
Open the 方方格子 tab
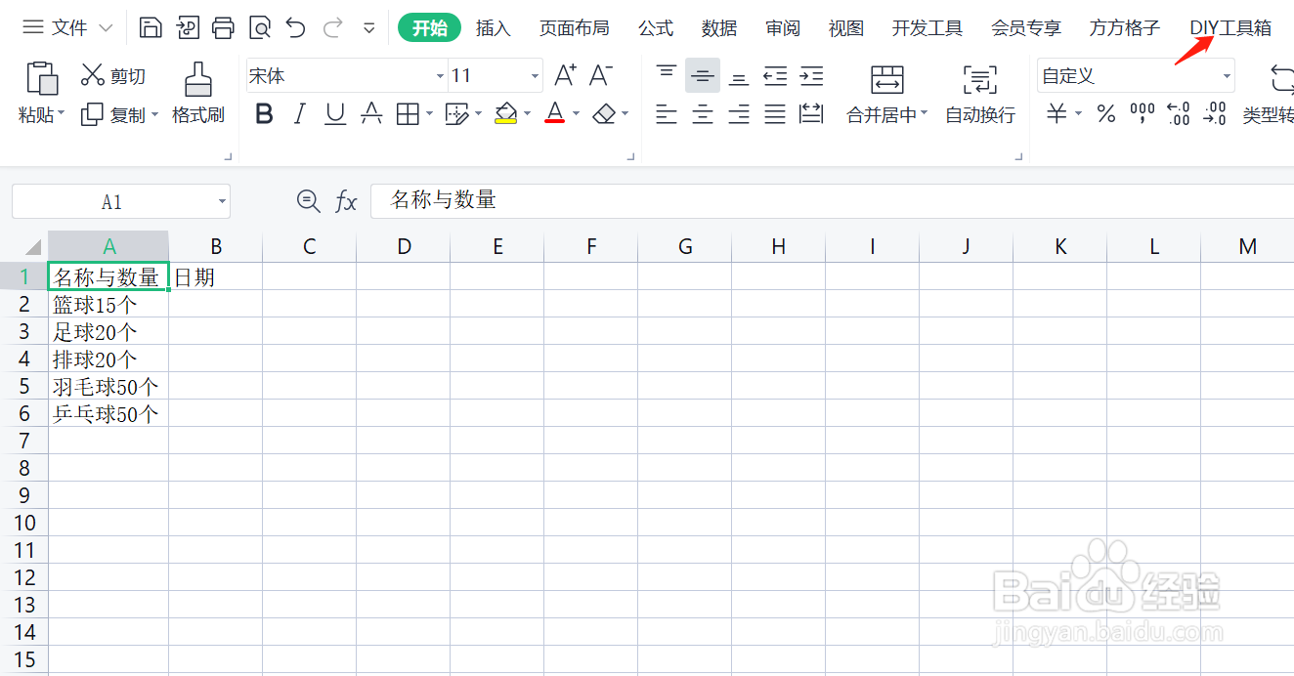[x=1125, y=28]
